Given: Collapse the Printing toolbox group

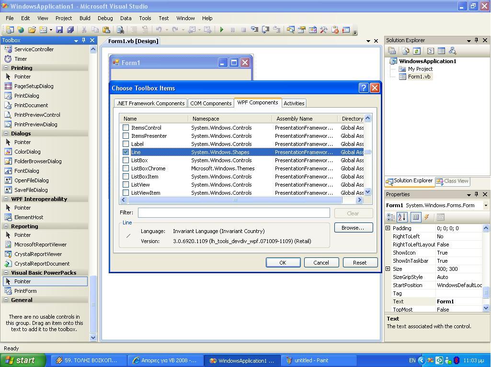Looking at the screenshot, I should pyautogui.click(x=6, y=68).
